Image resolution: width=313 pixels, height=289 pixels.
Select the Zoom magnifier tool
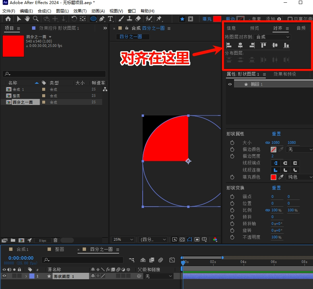(x=36, y=19)
